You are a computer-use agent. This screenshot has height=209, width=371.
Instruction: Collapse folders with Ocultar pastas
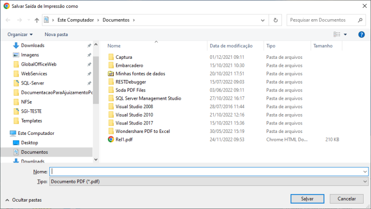coord(24,200)
